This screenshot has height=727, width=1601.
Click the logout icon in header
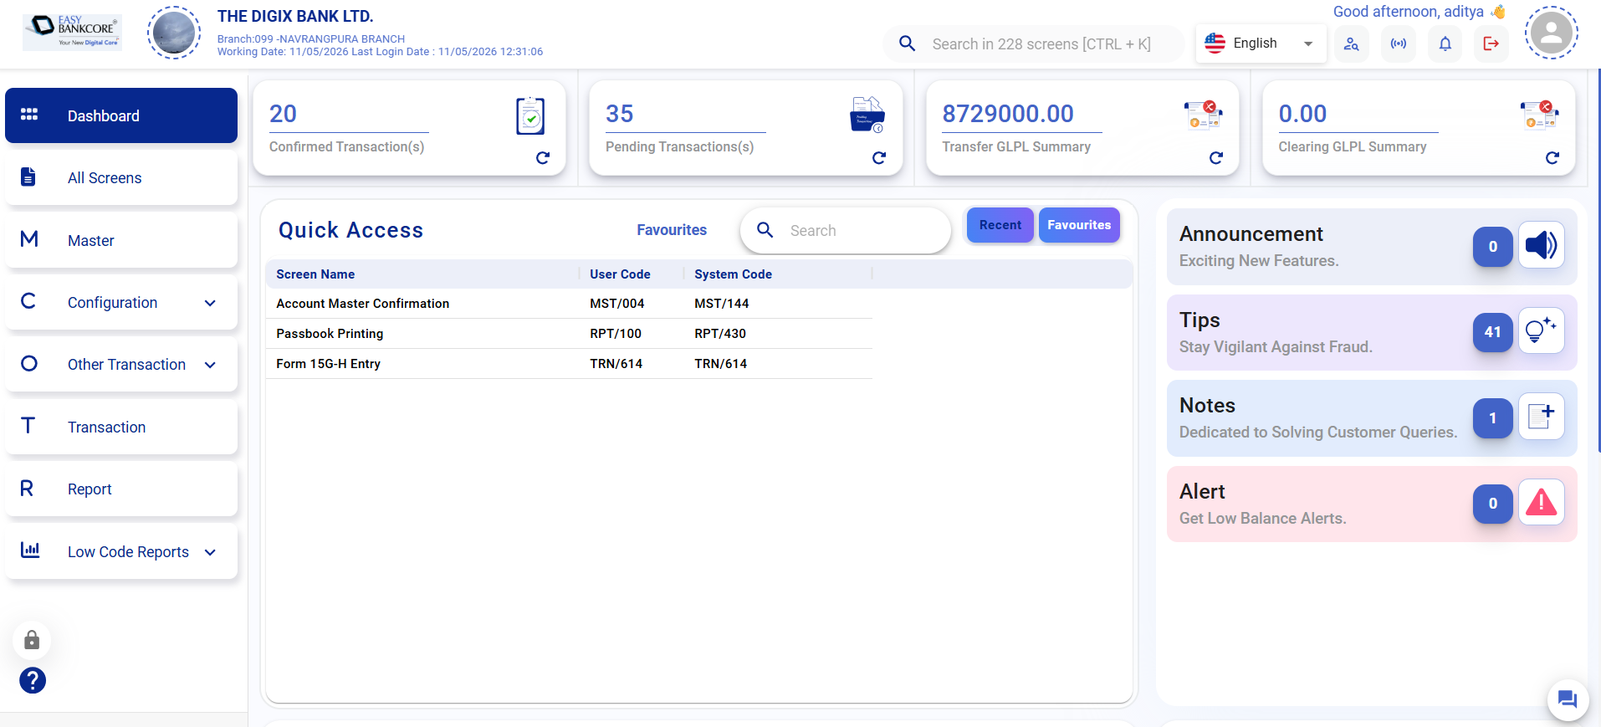1491,44
